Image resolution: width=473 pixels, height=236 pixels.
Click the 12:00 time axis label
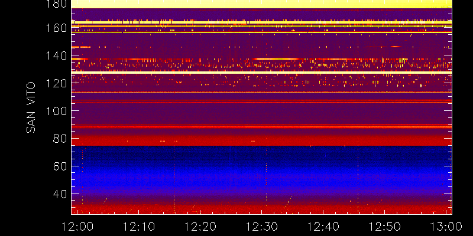pyautogui.click(x=77, y=227)
